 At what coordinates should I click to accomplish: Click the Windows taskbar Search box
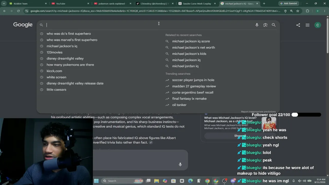pos(122,181)
